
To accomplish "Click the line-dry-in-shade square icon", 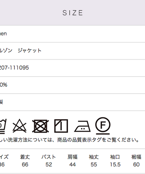I will click(x=61, y=126).
